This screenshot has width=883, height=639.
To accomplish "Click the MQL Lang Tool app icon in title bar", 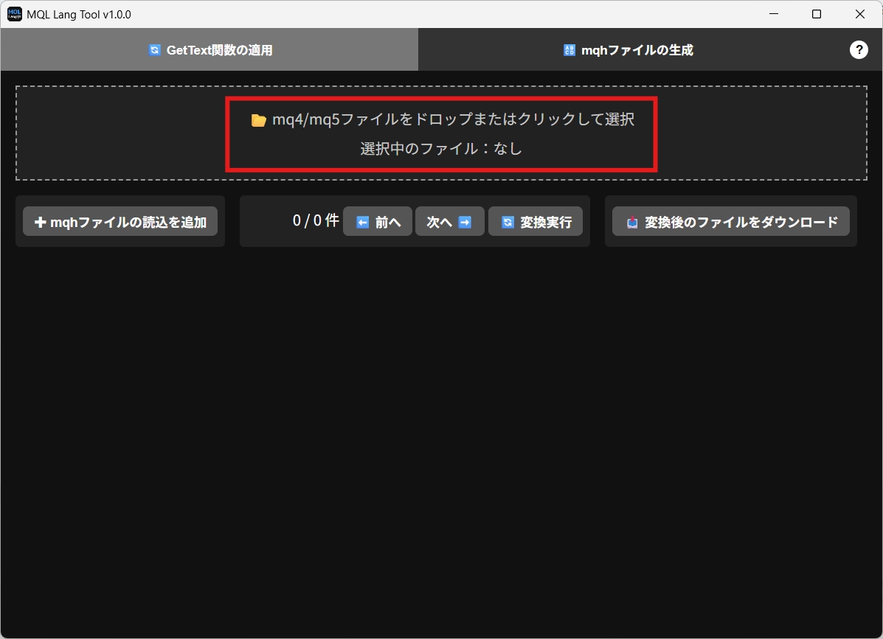I will click(15, 14).
